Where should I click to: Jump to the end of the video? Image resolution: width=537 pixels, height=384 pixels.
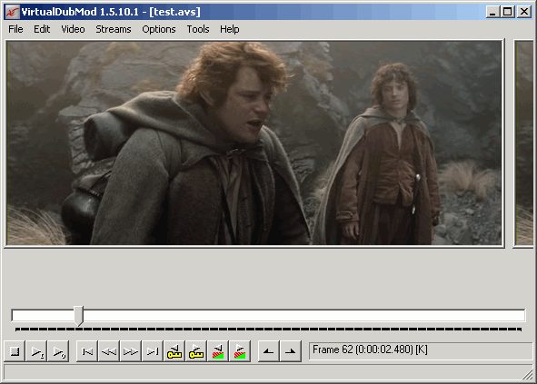tap(153, 351)
